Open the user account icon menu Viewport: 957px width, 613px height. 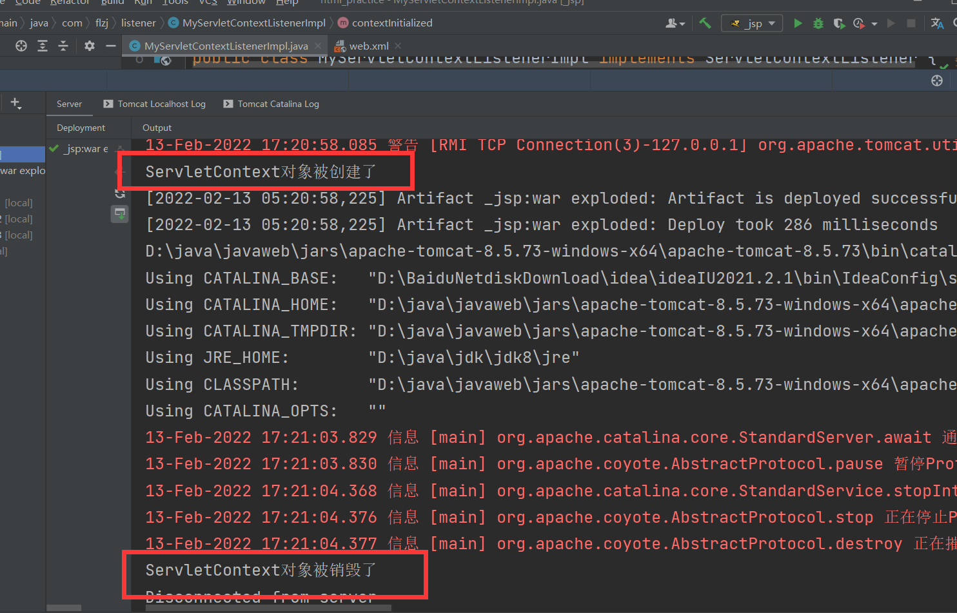point(675,23)
